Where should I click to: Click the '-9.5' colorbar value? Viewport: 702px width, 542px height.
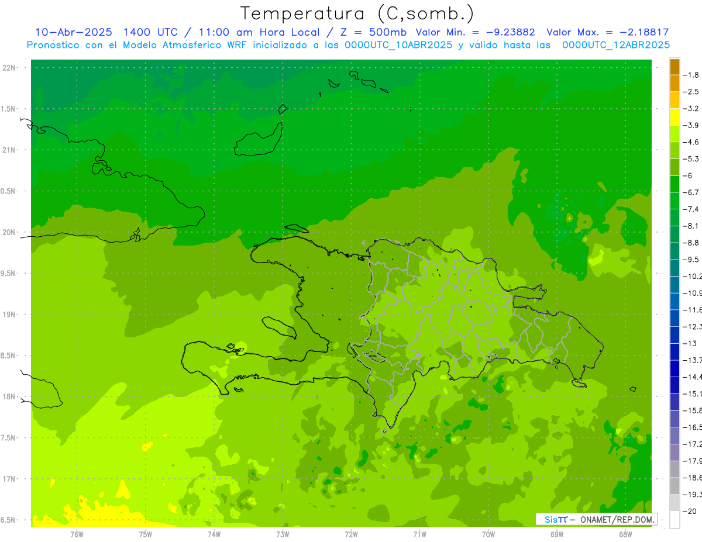691,259
